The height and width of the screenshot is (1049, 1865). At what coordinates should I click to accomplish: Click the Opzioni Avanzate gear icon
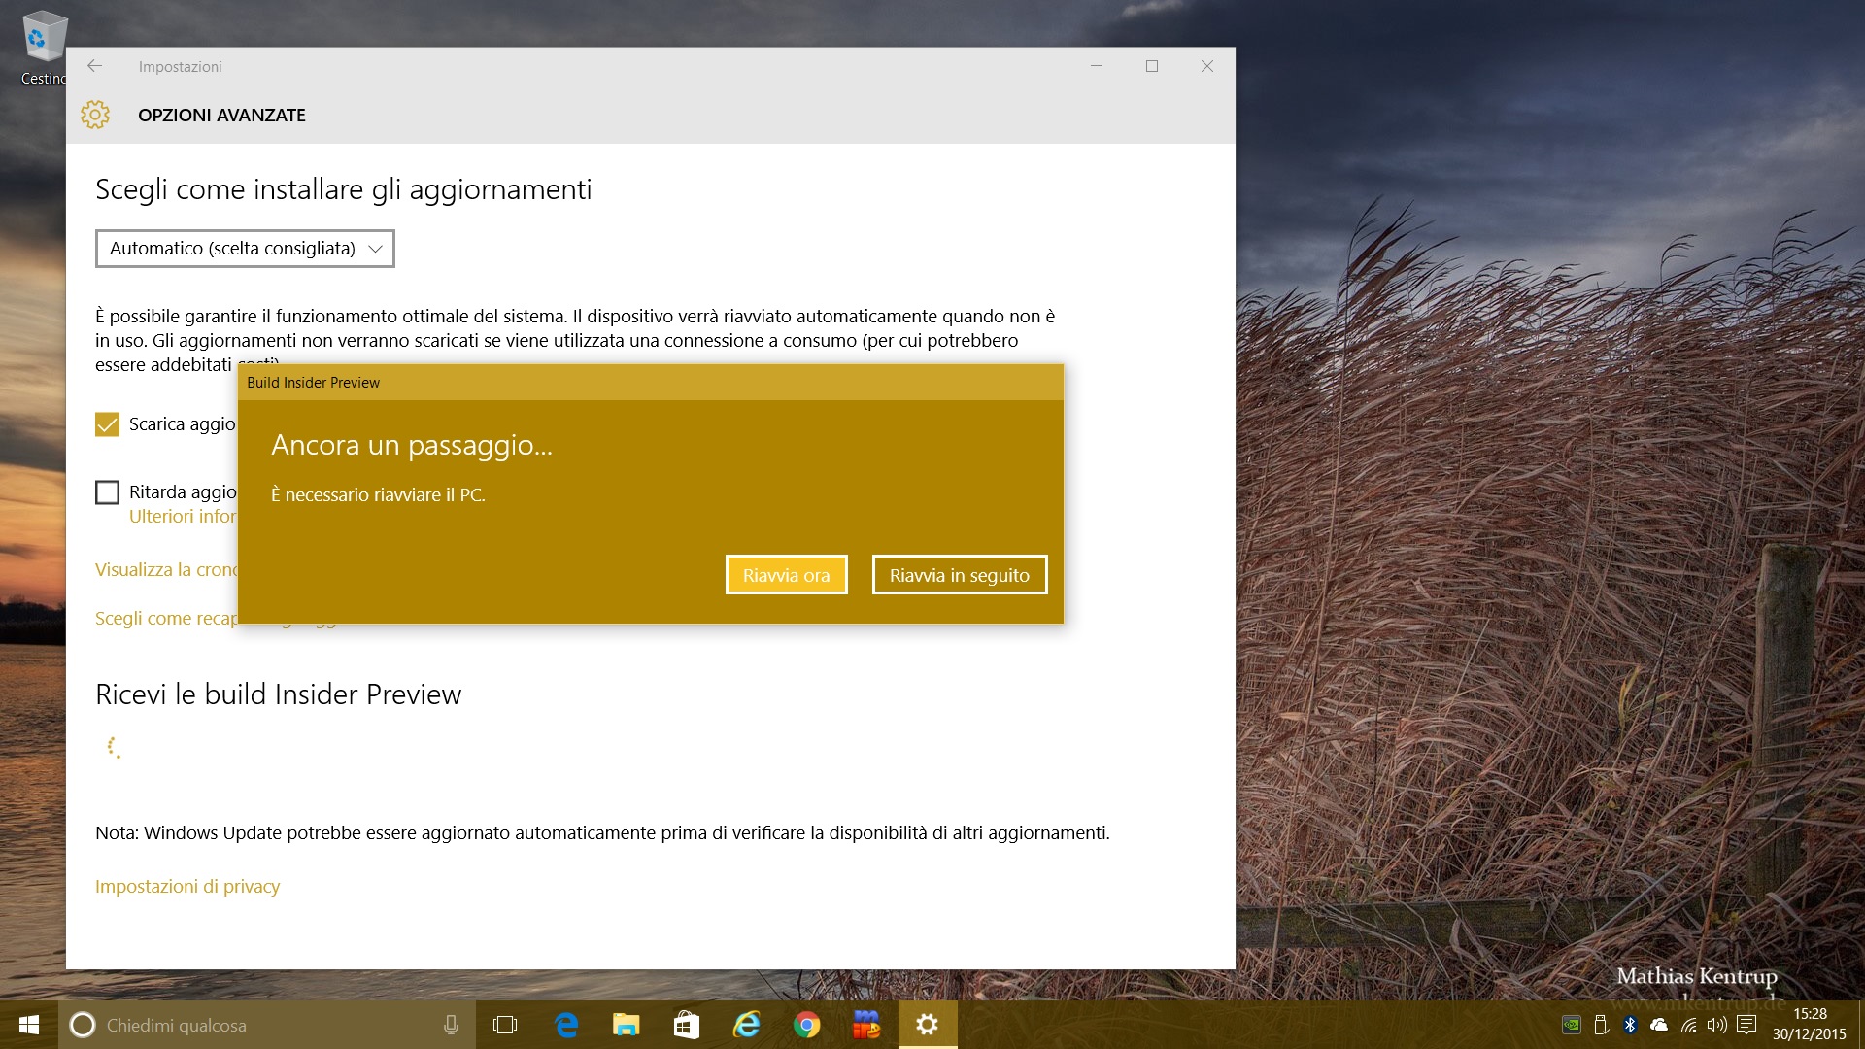click(x=95, y=115)
